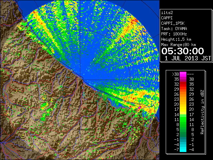The image size is (213, 160).
Task: Select the 'PRF: 1800Hz' text
Action: click(174, 34)
